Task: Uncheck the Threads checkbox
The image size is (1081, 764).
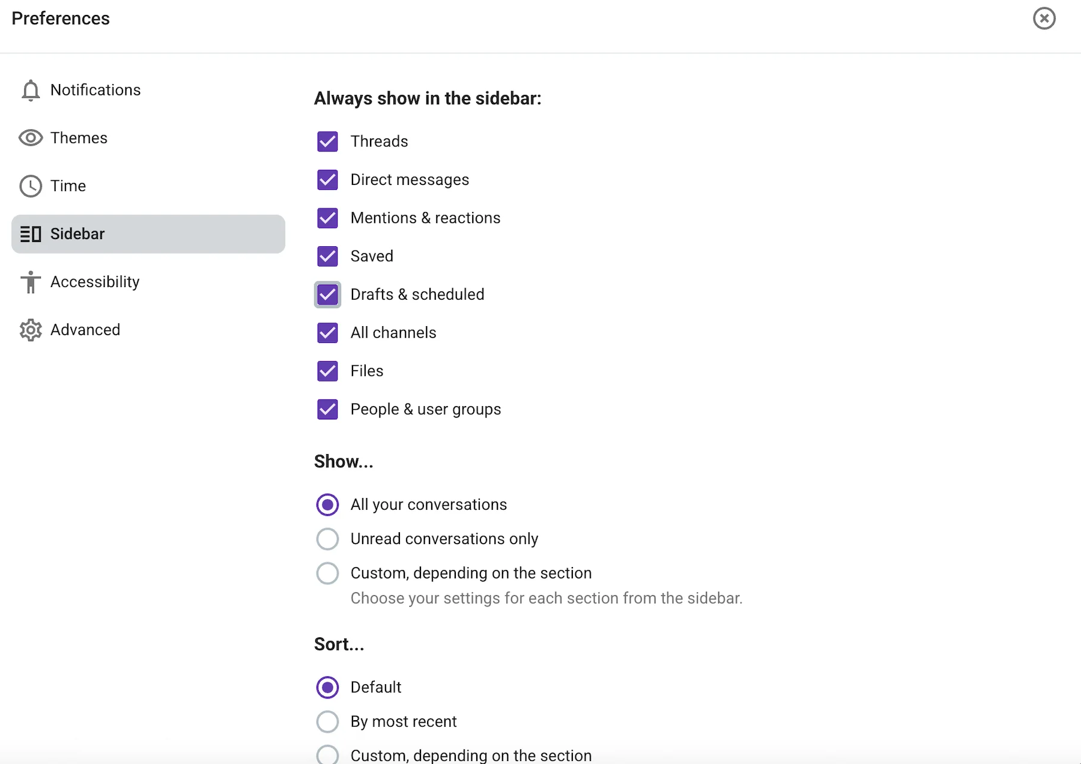Action: point(327,141)
